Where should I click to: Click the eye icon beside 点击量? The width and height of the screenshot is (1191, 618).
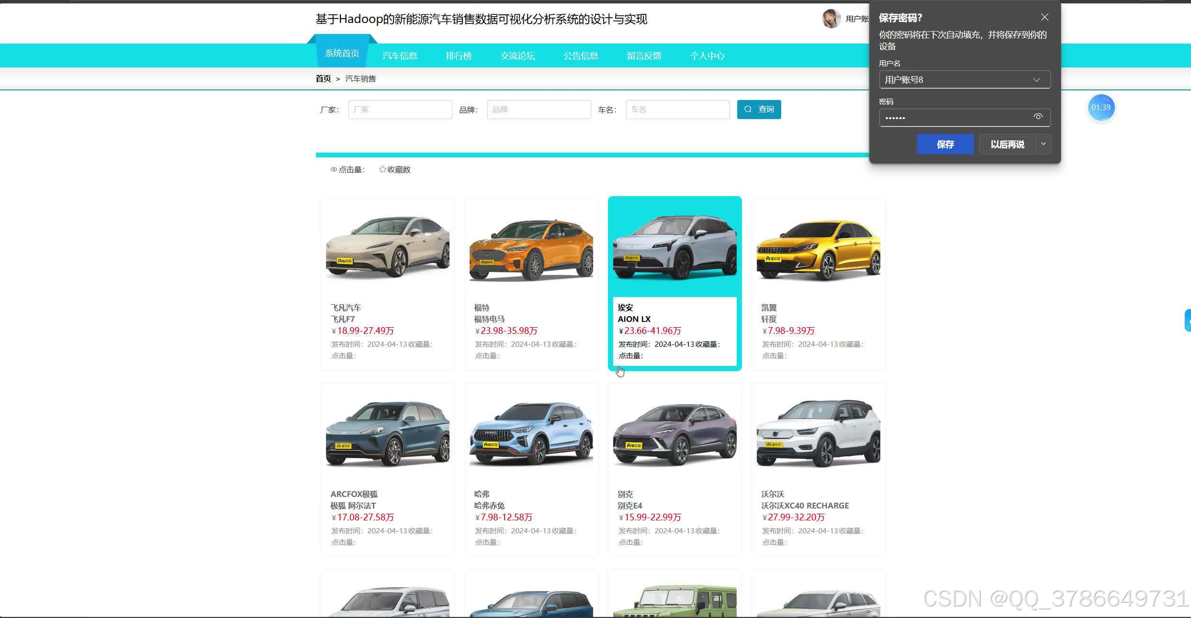coord(334,169)
